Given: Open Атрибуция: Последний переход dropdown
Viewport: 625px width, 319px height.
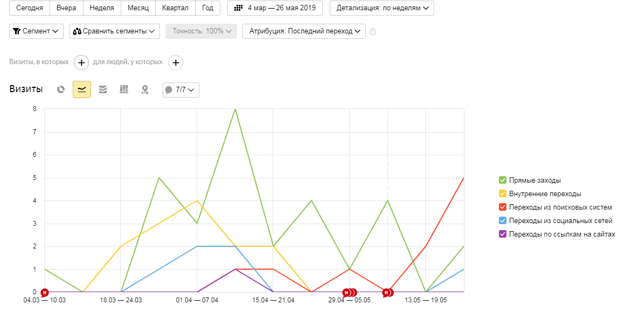Looking at the screenshot, I should point(304,31).
